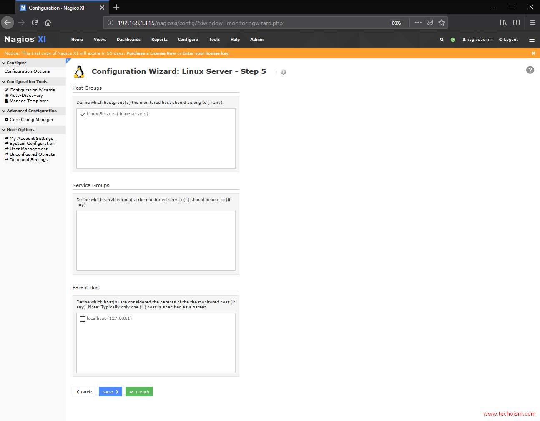
Task: Click the Logout link
Action: click(x=509, y=40)
